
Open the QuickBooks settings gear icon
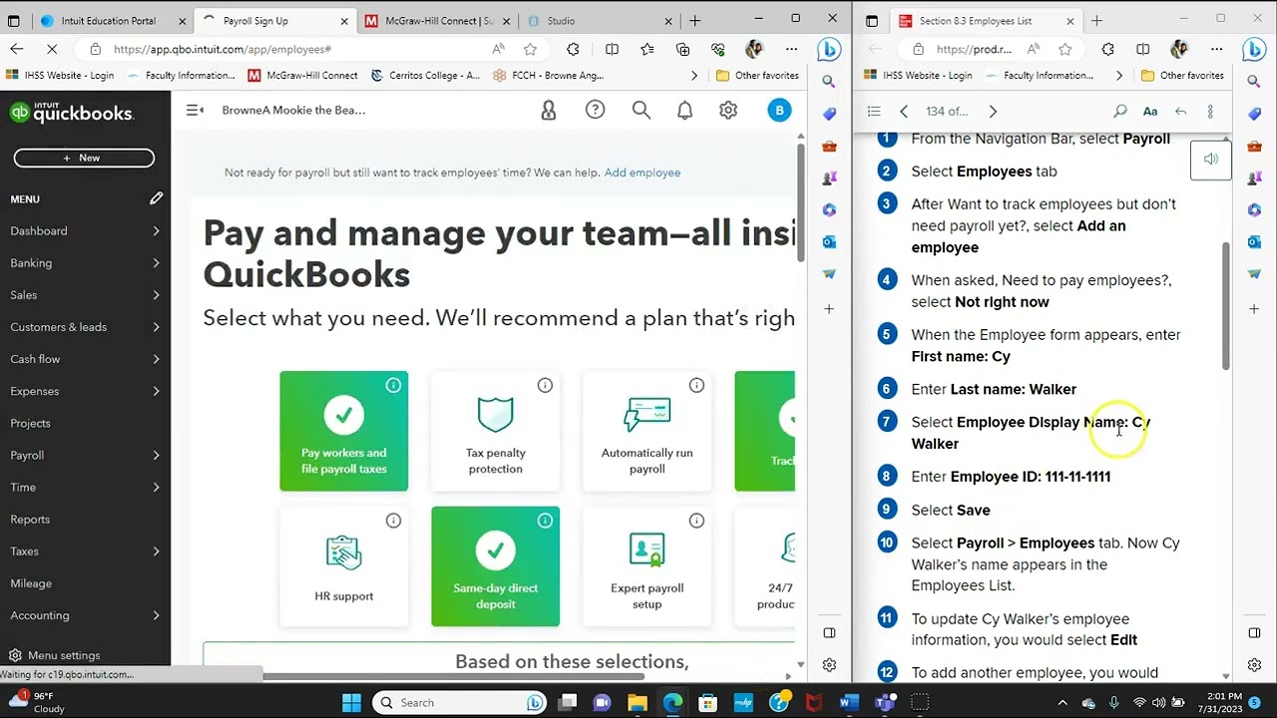[728, 110]
